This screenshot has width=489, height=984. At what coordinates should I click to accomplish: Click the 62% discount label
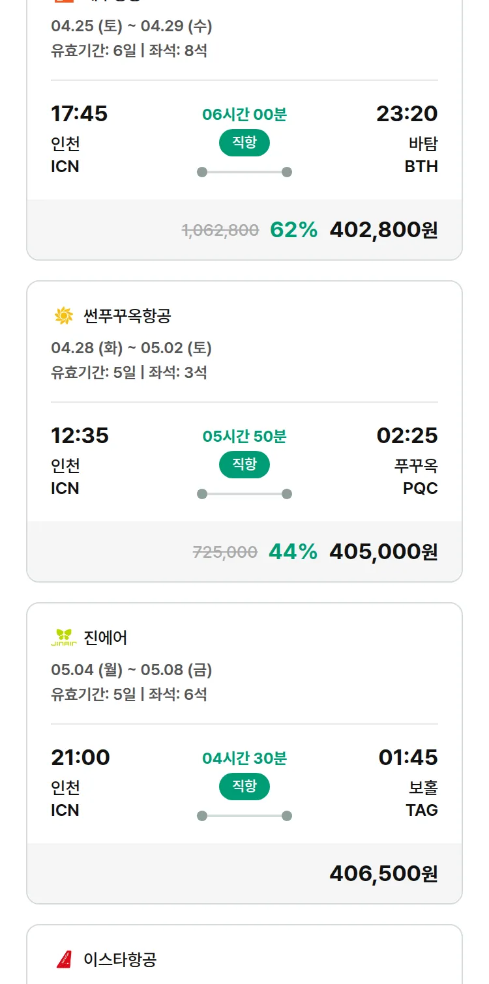click(293, 229)
